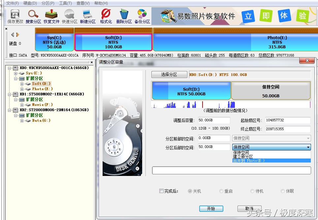The width and height of the screenshot is (318, 220).
Task: Click the New Partition (新建分区) icon
Action: (x=88, y=16)
